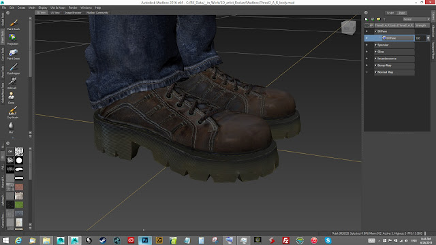436x245 pixels.
Task: Toggle visibility of the Specular channel
Action: coord(367,45)
